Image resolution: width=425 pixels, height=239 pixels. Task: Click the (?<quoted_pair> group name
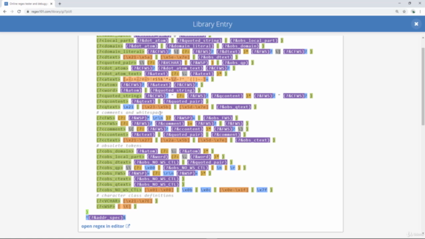116,62
